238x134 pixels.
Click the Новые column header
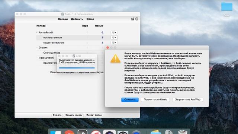coord(99,26)
